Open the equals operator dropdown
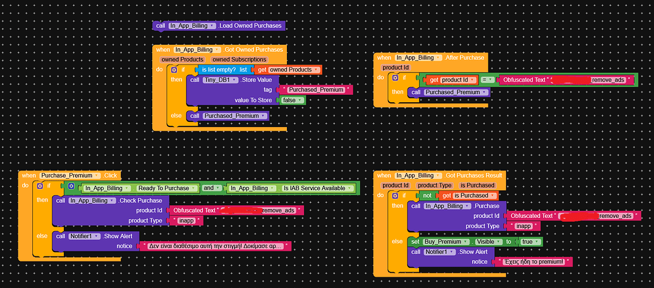The image size is (654, 288). pos(488,80)
